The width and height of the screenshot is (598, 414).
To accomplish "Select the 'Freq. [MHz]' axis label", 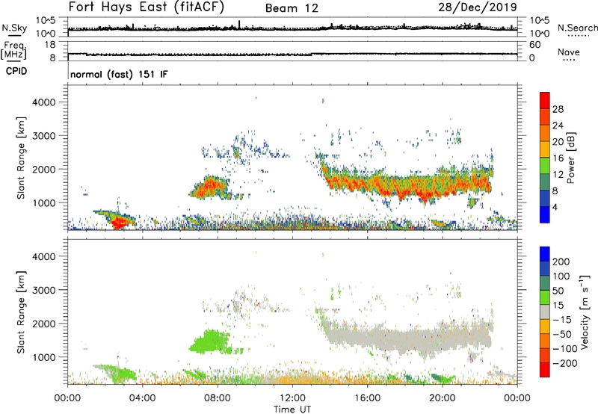I will pos(13,51).
